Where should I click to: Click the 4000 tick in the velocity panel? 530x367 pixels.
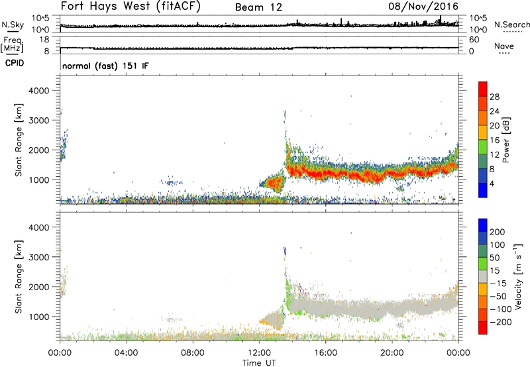pos(38,227)
